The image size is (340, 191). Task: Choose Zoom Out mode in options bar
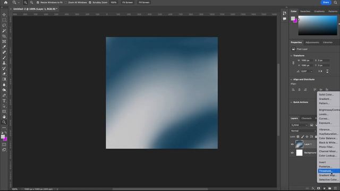(31, 2)
